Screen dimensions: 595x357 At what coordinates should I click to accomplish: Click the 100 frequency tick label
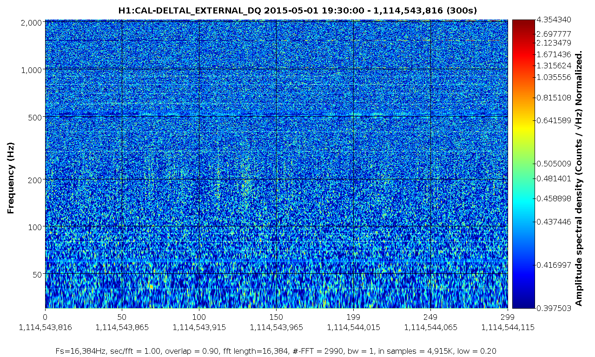click(x=36, y=227)
